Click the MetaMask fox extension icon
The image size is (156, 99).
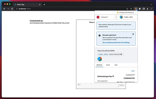pyautogui.click(x=136, y=9)
